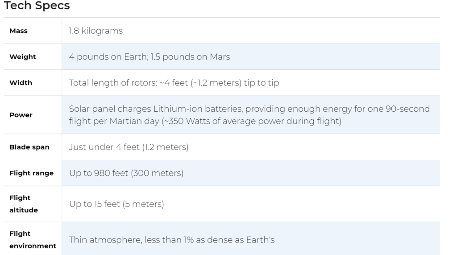Select the 1.8 kilograms value
This screenshot has width=457, height=255.
(96, 31)
